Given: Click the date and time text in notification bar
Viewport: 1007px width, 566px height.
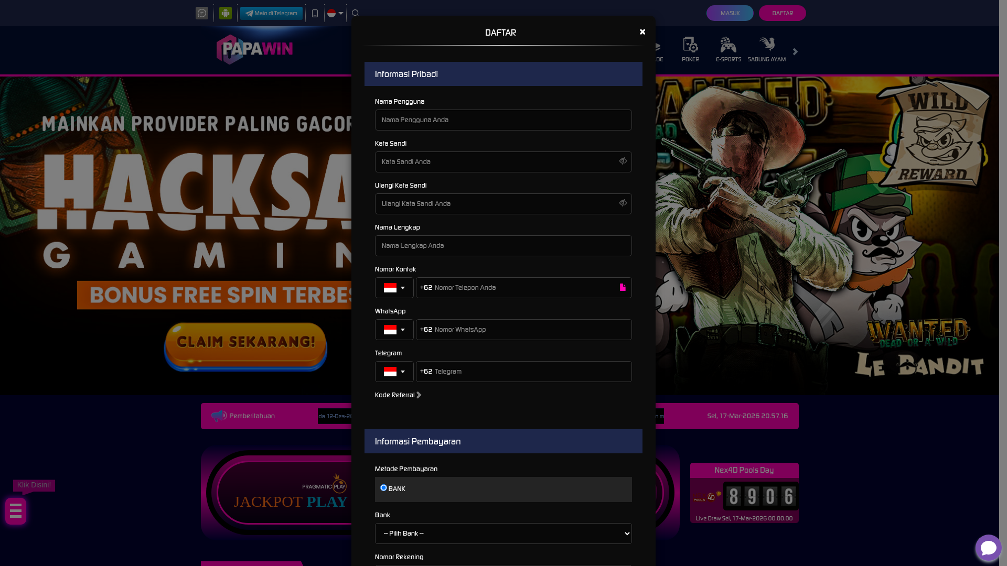Looking at the screenshot, I should coord(747,416).
